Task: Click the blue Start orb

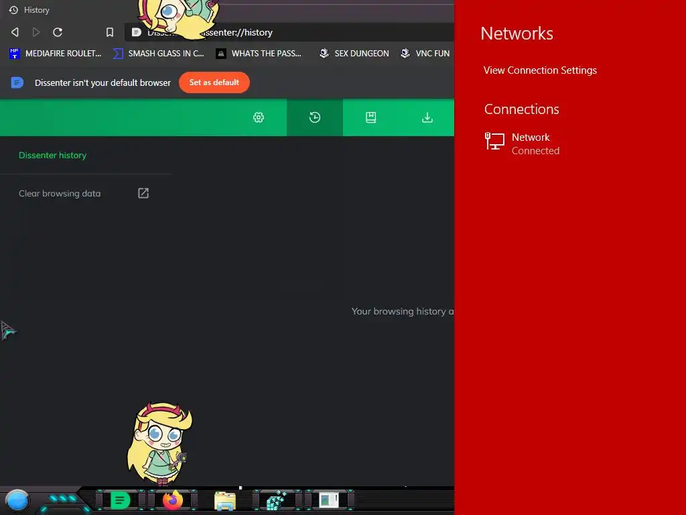Action: (x=17, y=500)
